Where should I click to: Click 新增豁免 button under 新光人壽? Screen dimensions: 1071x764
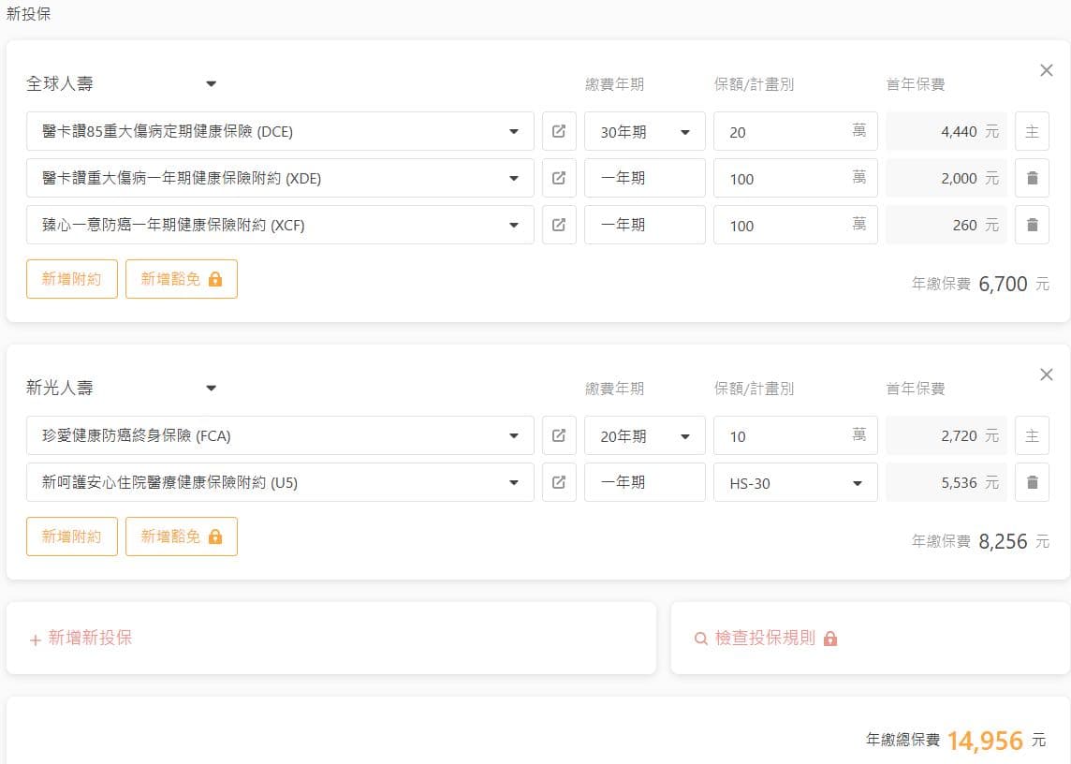click(181, 536)
